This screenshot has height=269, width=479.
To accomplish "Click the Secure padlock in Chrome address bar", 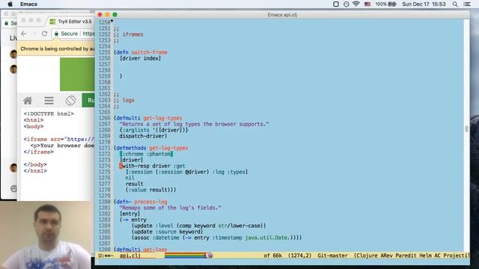I will click(x=56, y=34).
